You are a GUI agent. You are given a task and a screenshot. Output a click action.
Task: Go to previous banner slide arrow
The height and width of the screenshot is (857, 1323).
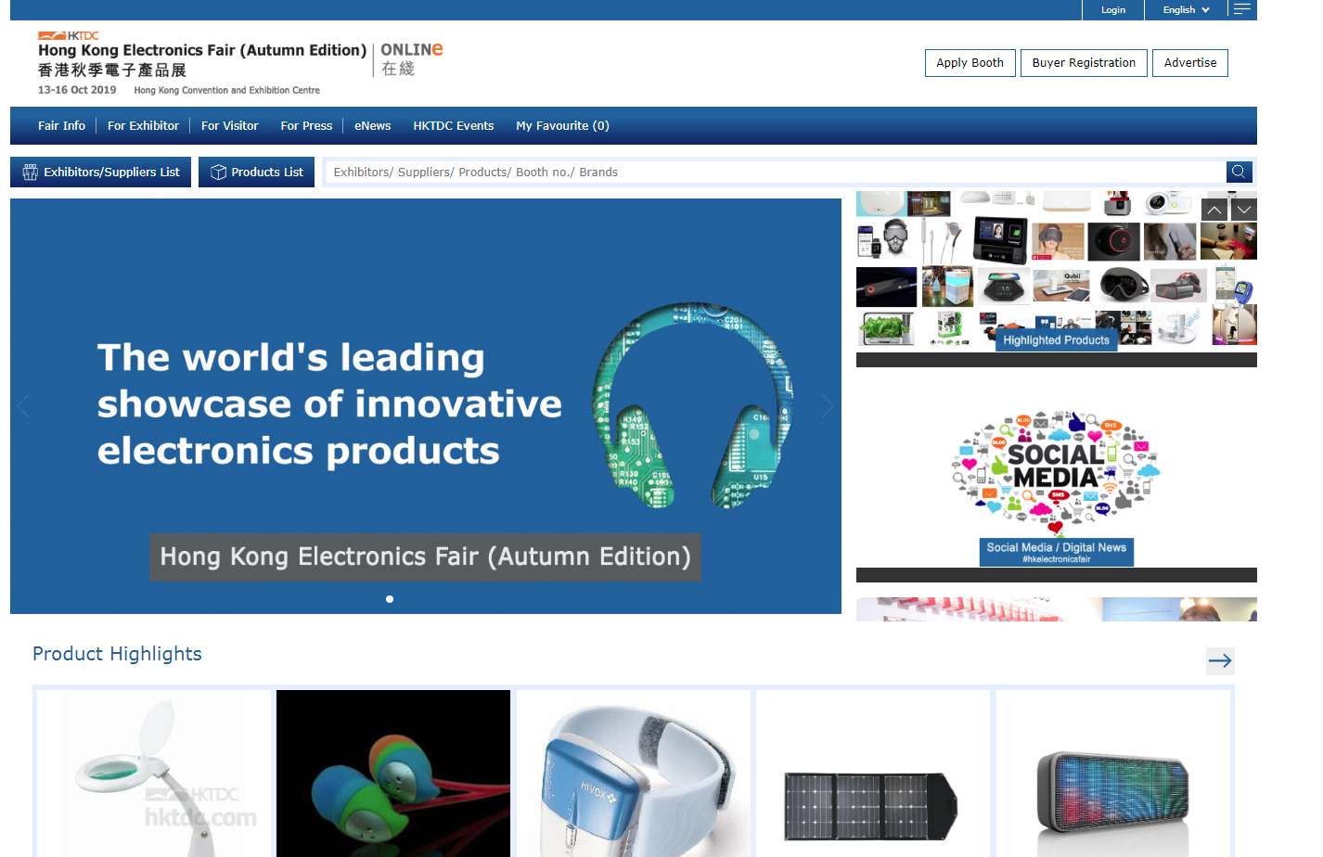pos(23,405)
